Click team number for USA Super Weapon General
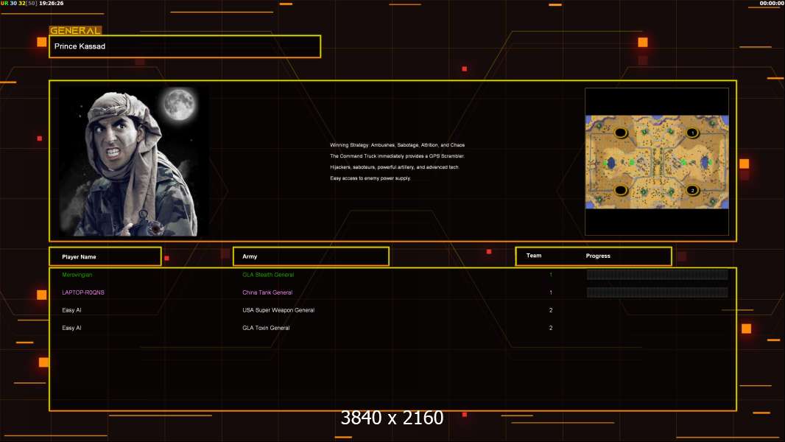Image resolution: width=785 pixels, height=442 pixels. tap(551, 310)
